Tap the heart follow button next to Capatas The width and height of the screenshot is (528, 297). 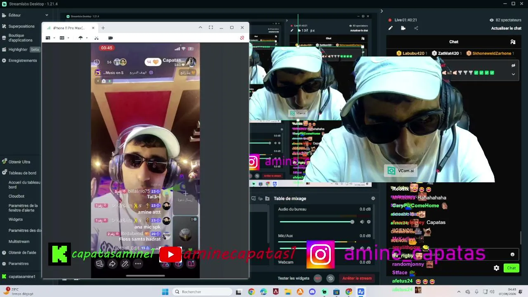coord(153,62)
